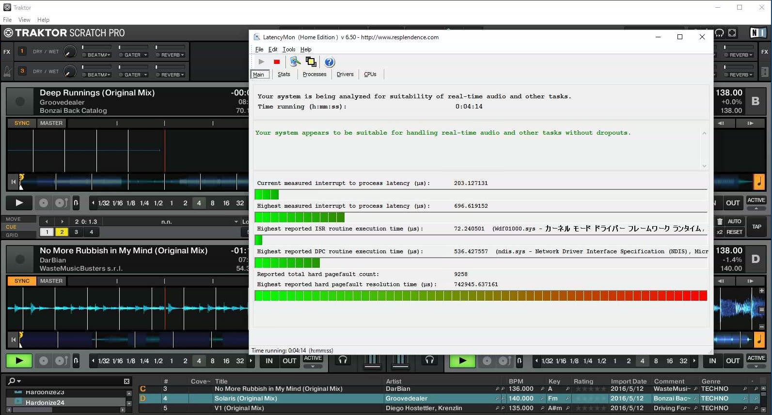772x415 pixels.
Task: Start LatencyMon monitoring with the play icon
Action: 261,61
